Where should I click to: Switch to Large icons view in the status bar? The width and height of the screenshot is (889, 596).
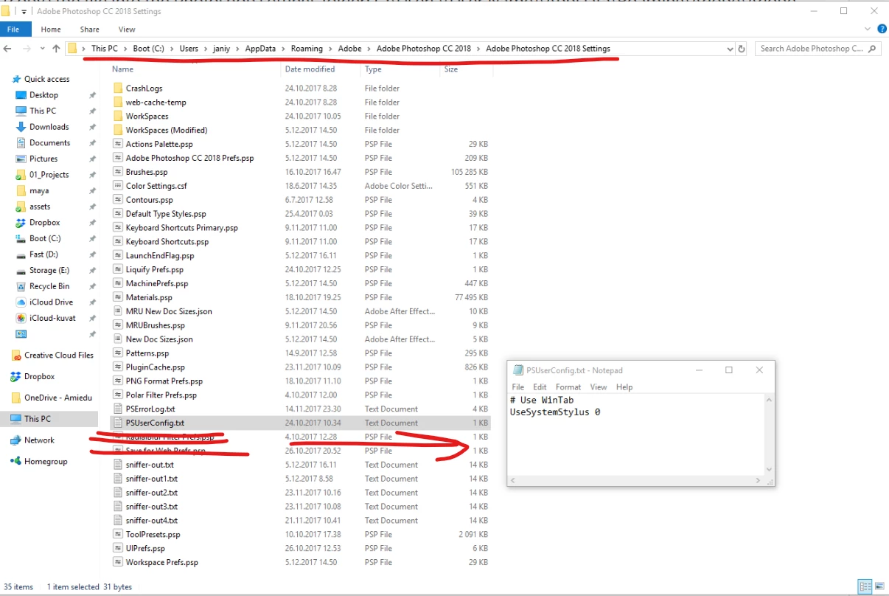[x=879, y=587]
